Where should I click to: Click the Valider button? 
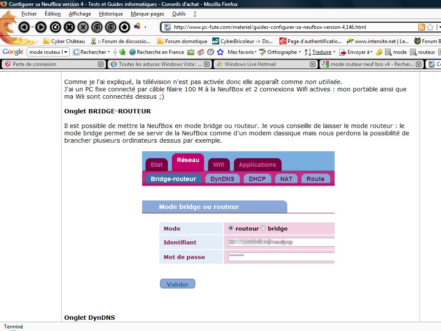point(177,284)
